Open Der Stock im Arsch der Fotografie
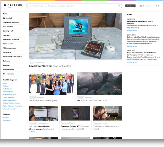164x147 pixels. pos(43,100)
